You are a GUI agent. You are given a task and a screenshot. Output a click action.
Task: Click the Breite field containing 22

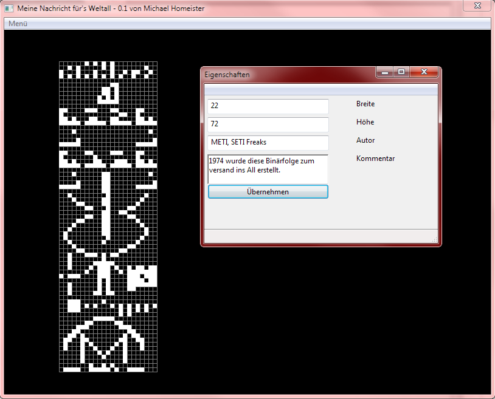click(268, 106)
